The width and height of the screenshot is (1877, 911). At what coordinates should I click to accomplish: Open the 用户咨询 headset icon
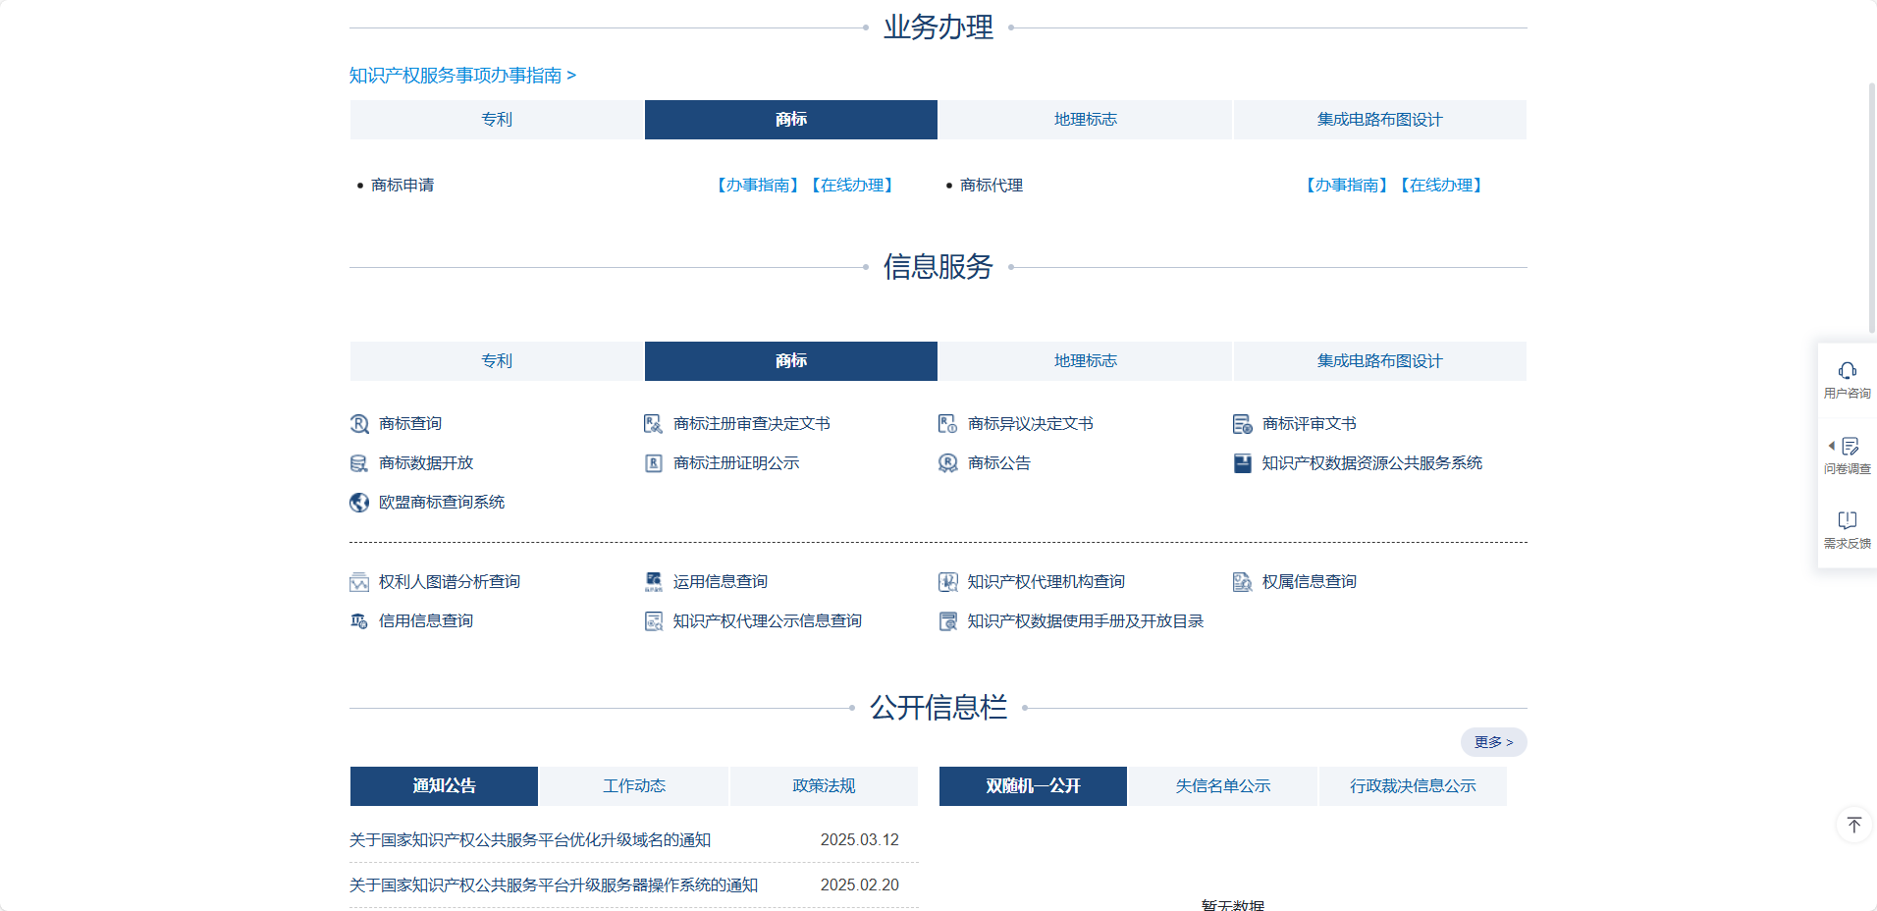(1848, 371)
